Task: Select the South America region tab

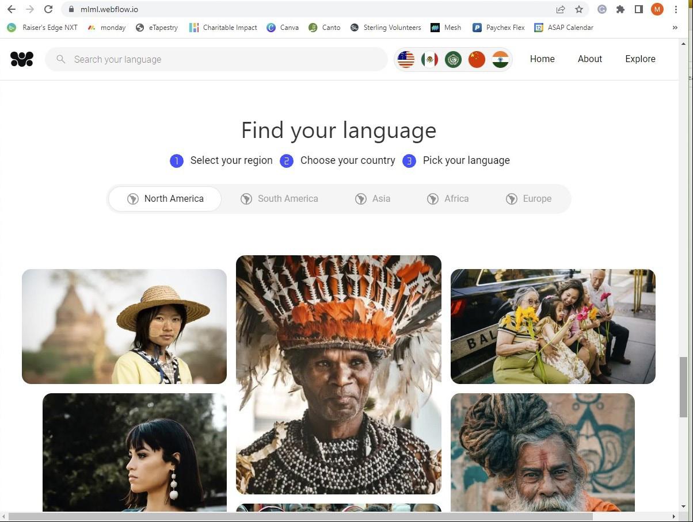Action: [x=279, y=199]
